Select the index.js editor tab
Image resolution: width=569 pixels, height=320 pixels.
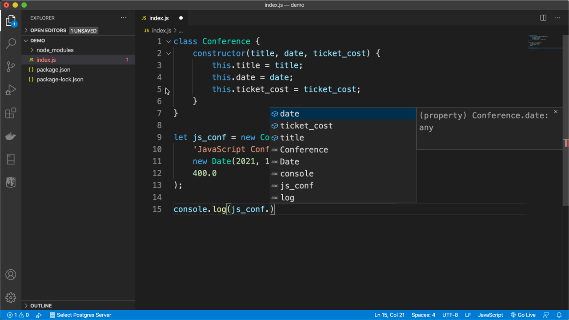click(x=162, y=18)
